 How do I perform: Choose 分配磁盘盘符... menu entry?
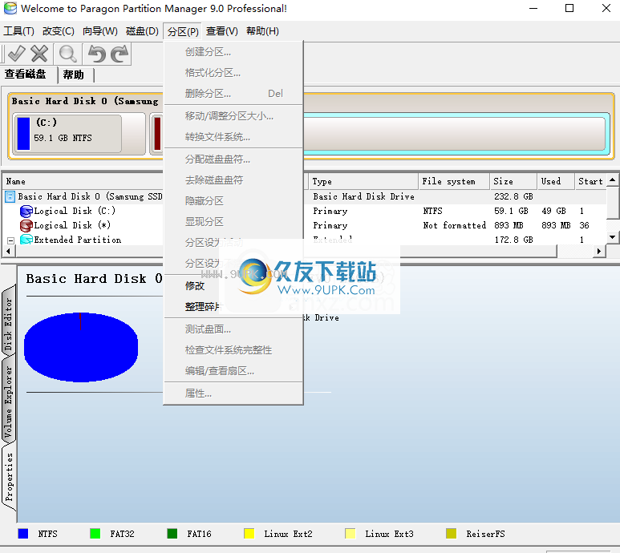coord(233,159)
